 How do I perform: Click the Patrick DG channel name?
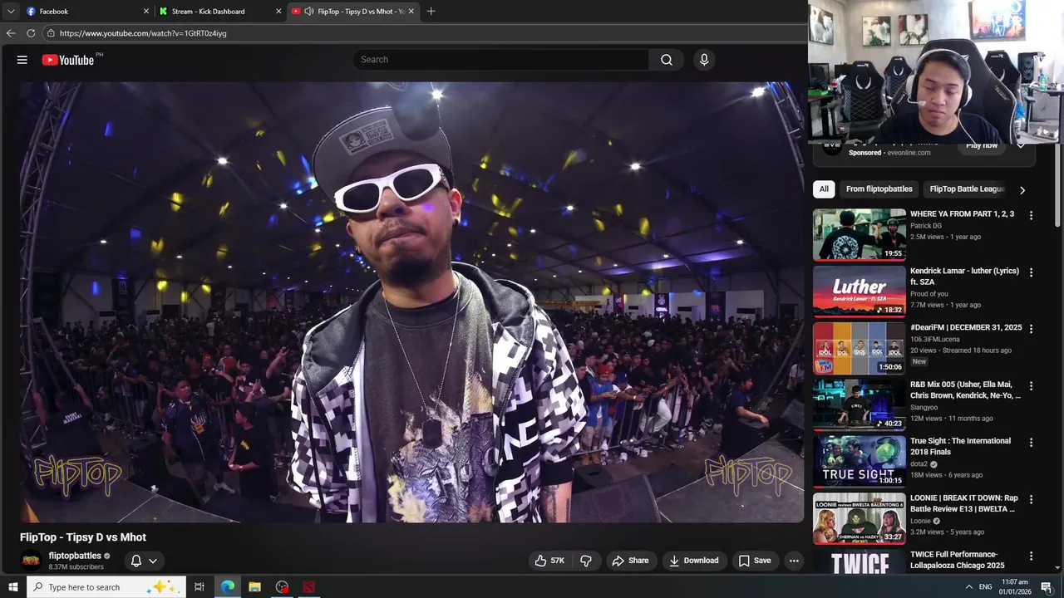click(926, 226)
